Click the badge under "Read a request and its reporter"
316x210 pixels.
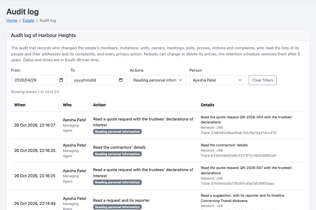[117, 207]
